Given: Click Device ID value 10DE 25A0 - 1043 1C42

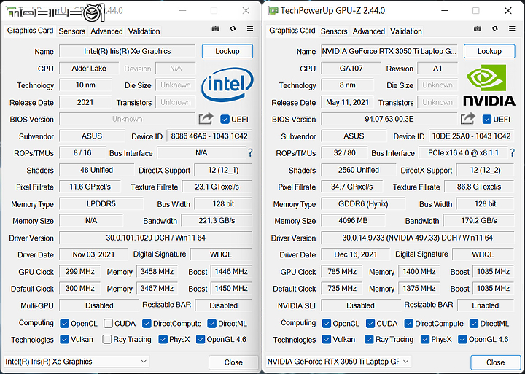Looking at the screenshot, I should click(x=472, y=136).
